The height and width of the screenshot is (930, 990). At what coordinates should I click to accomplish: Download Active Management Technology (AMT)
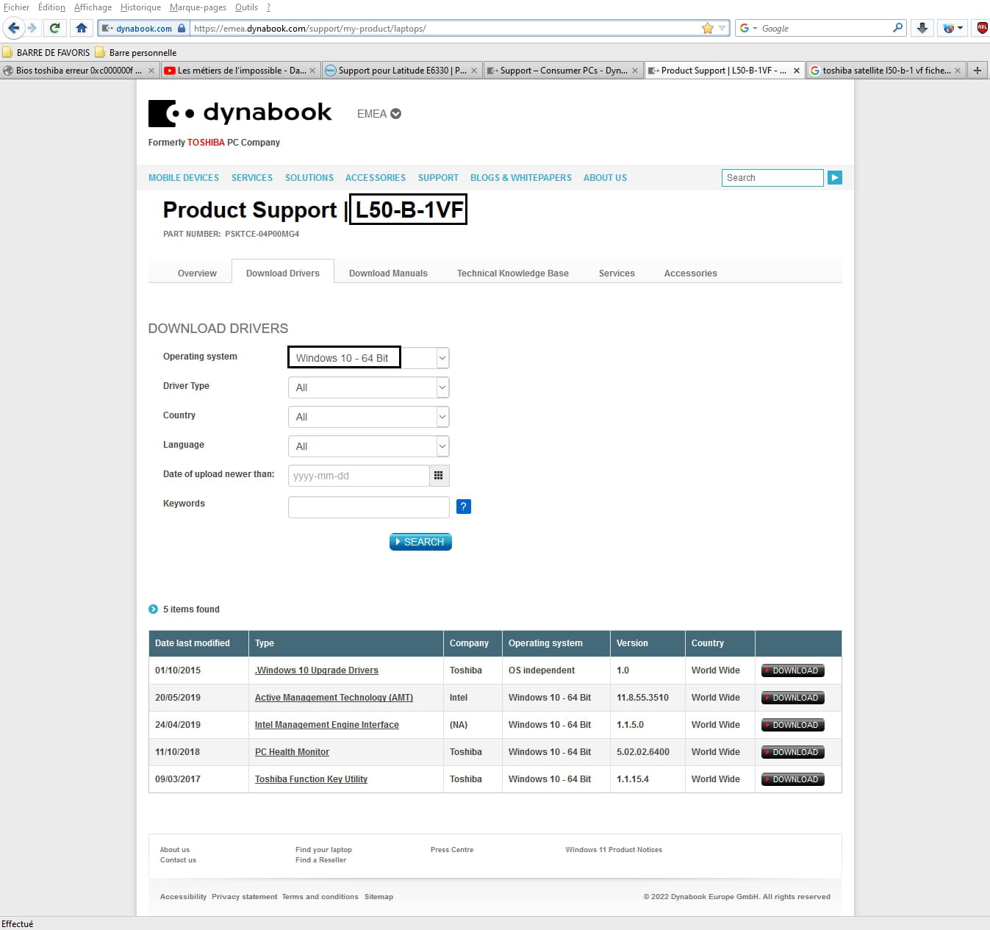coord(793,698)
